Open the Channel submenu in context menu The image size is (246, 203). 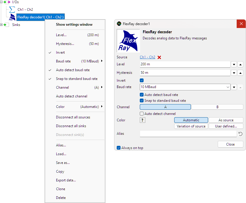tap(75, 87)
